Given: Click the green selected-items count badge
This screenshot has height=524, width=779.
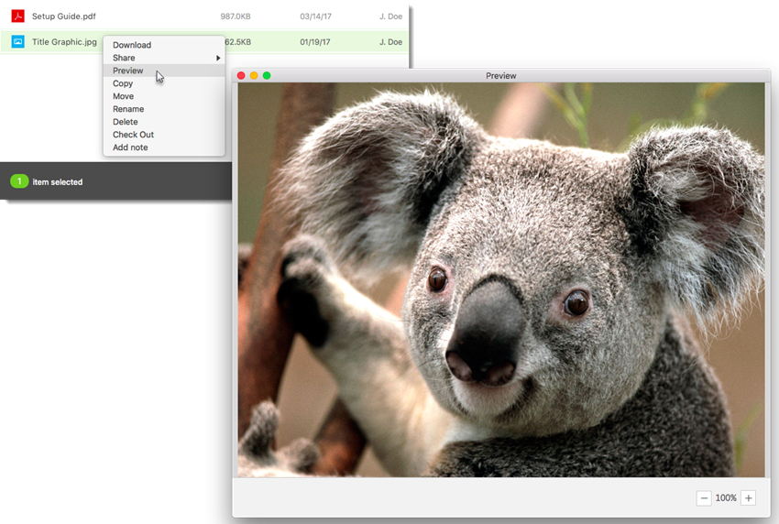Looking at the screenshot, I should pyautogui.click(x=19, y=181).
